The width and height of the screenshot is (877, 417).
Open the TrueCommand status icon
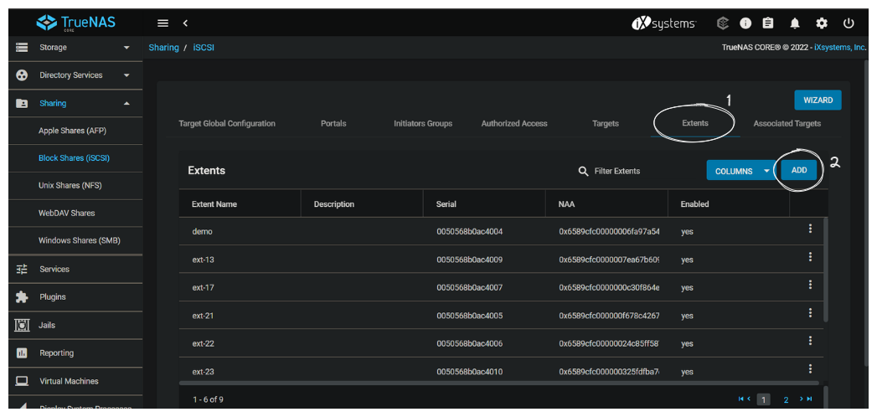click(x=723, y=23)
